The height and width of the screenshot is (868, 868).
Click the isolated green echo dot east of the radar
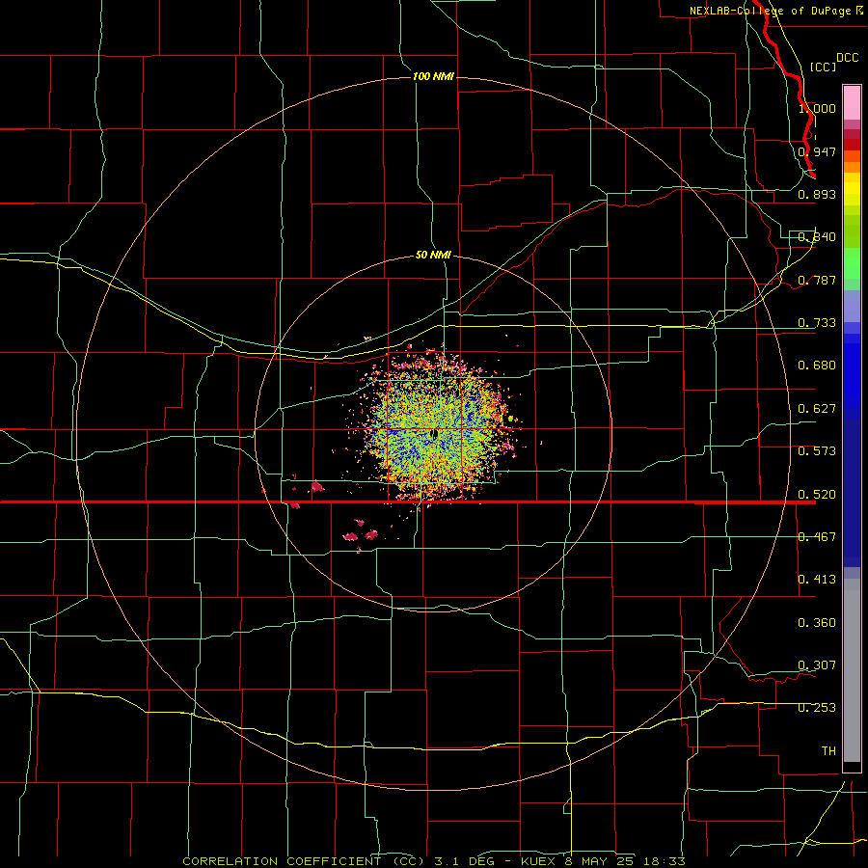tap(510, 420)
